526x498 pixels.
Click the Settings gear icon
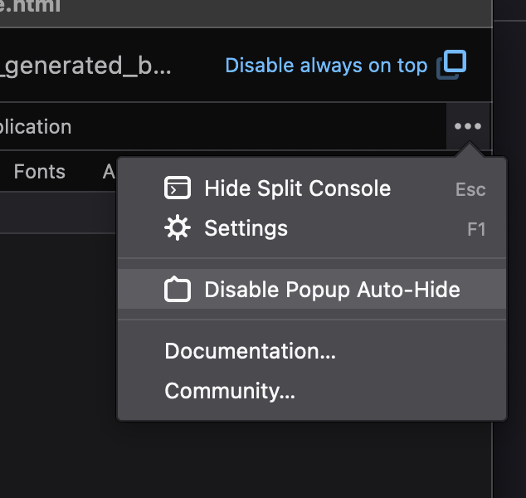click(x=178, y=227)
